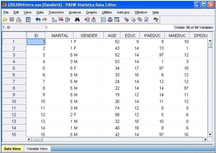This screenshot has width=216, height=153.
Task: Open the View menu
Action: (27, 12)
